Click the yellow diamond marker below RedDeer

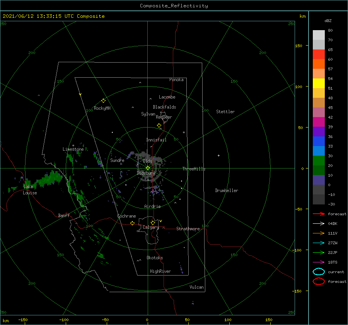click(159, 126)
